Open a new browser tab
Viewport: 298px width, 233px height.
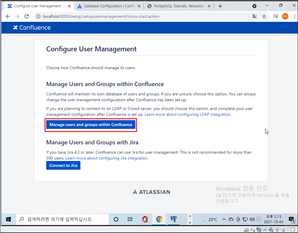[x=220, y=6]
